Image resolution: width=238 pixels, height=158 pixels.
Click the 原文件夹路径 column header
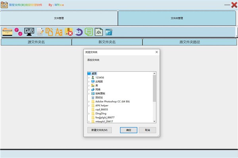coord(190,42)
